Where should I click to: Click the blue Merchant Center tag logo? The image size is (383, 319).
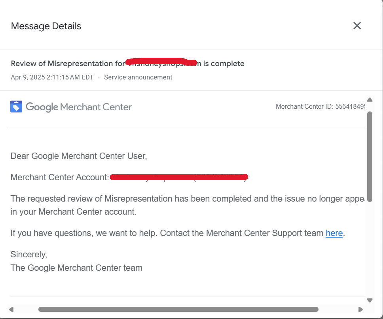click(16, 107)
